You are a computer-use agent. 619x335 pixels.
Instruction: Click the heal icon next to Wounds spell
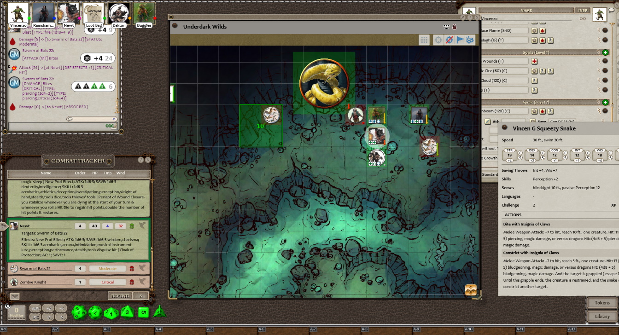pyautogui.click(x=534, y=61)
